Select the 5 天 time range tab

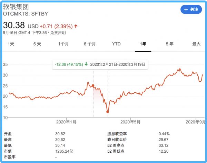pos(37,44)
